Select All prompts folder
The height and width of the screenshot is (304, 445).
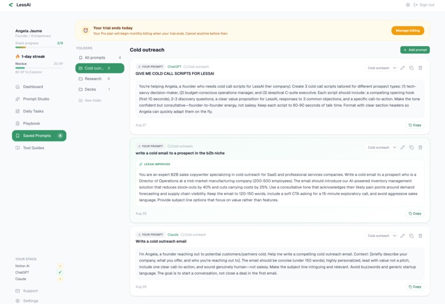pos(99,57)
